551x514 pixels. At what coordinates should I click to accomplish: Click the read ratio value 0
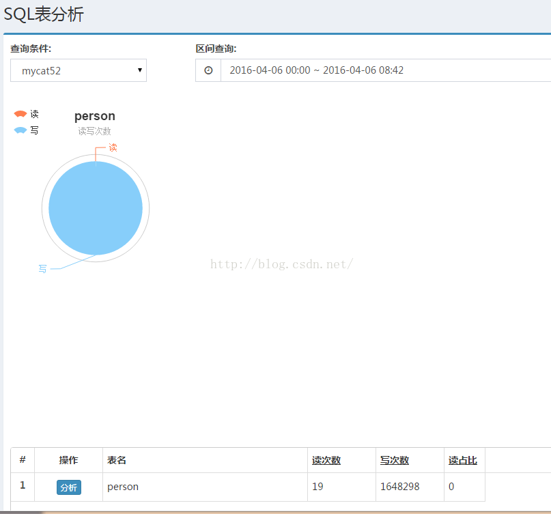coord(451,487)
